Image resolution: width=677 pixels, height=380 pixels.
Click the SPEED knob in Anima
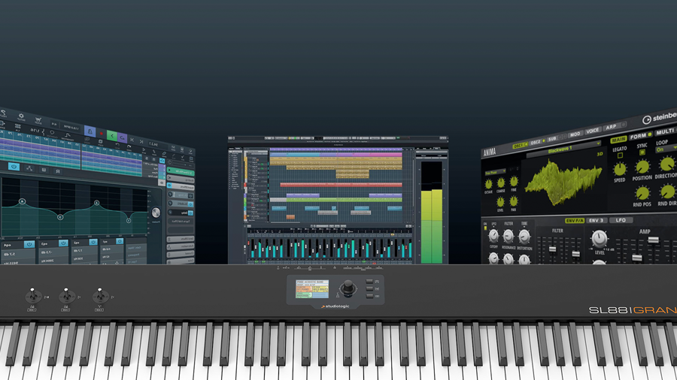620,169
